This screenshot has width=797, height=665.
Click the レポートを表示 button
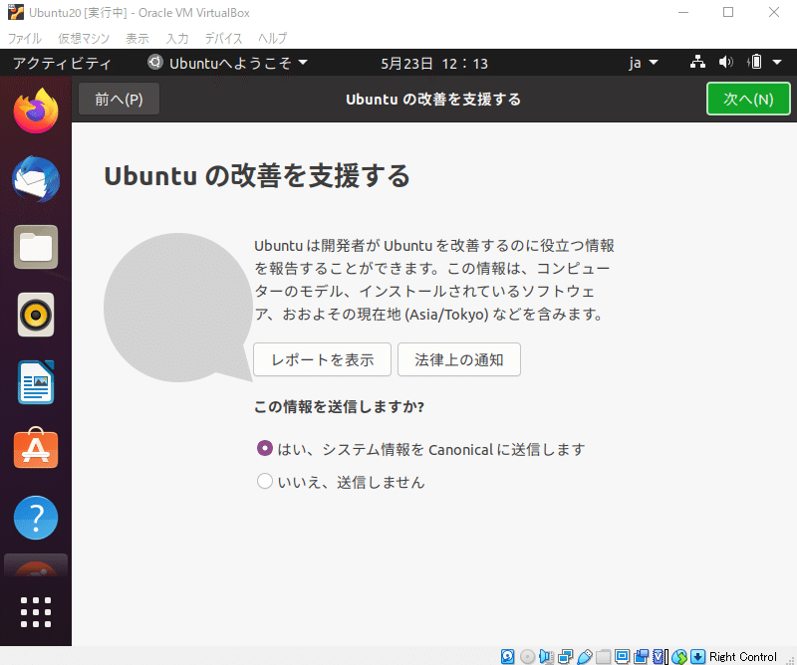(322, 359)
